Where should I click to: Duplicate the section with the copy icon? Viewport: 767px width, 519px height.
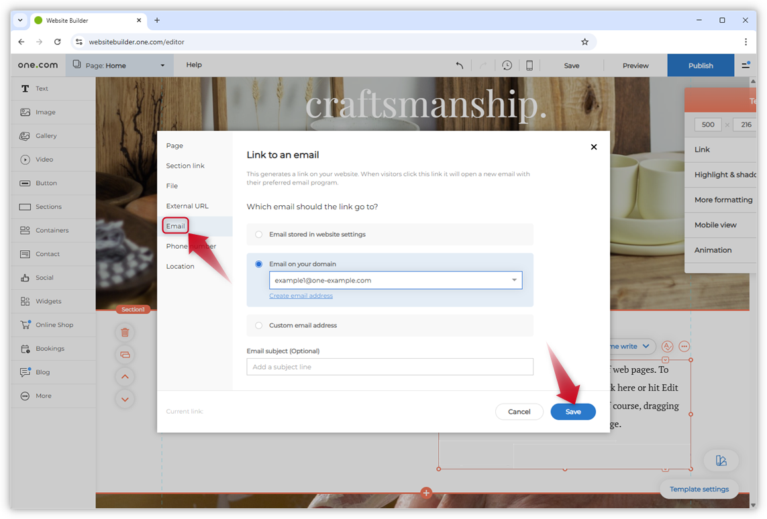click(125, 354)
